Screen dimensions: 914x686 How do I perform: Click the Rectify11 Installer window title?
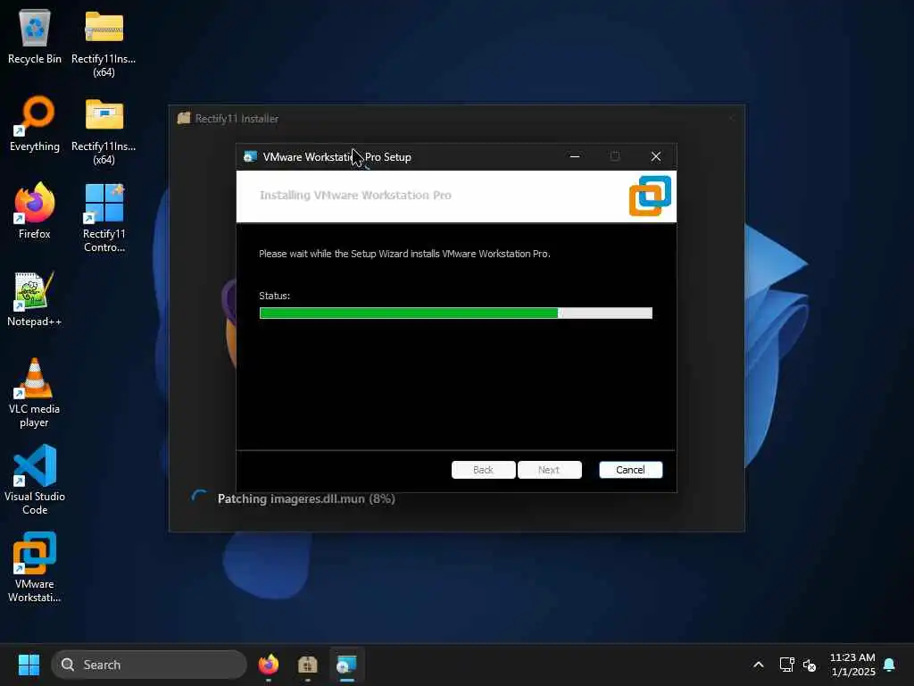point(237,119)
